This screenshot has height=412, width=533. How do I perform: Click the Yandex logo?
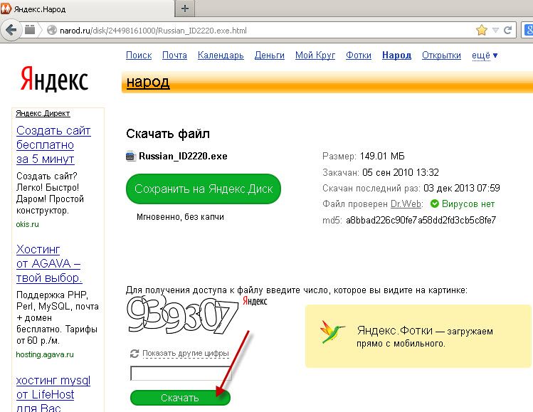coord(55,78)
